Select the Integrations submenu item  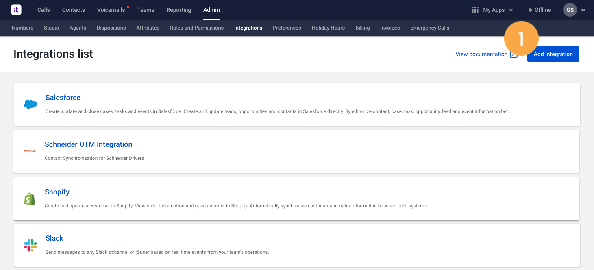pos(248,28)
